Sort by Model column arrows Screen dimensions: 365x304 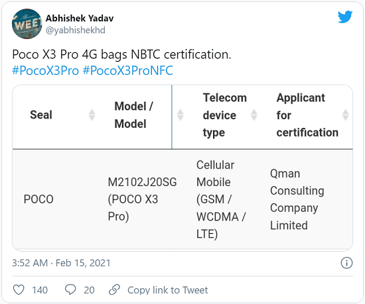pyautogui.click(x=180, y=115)
